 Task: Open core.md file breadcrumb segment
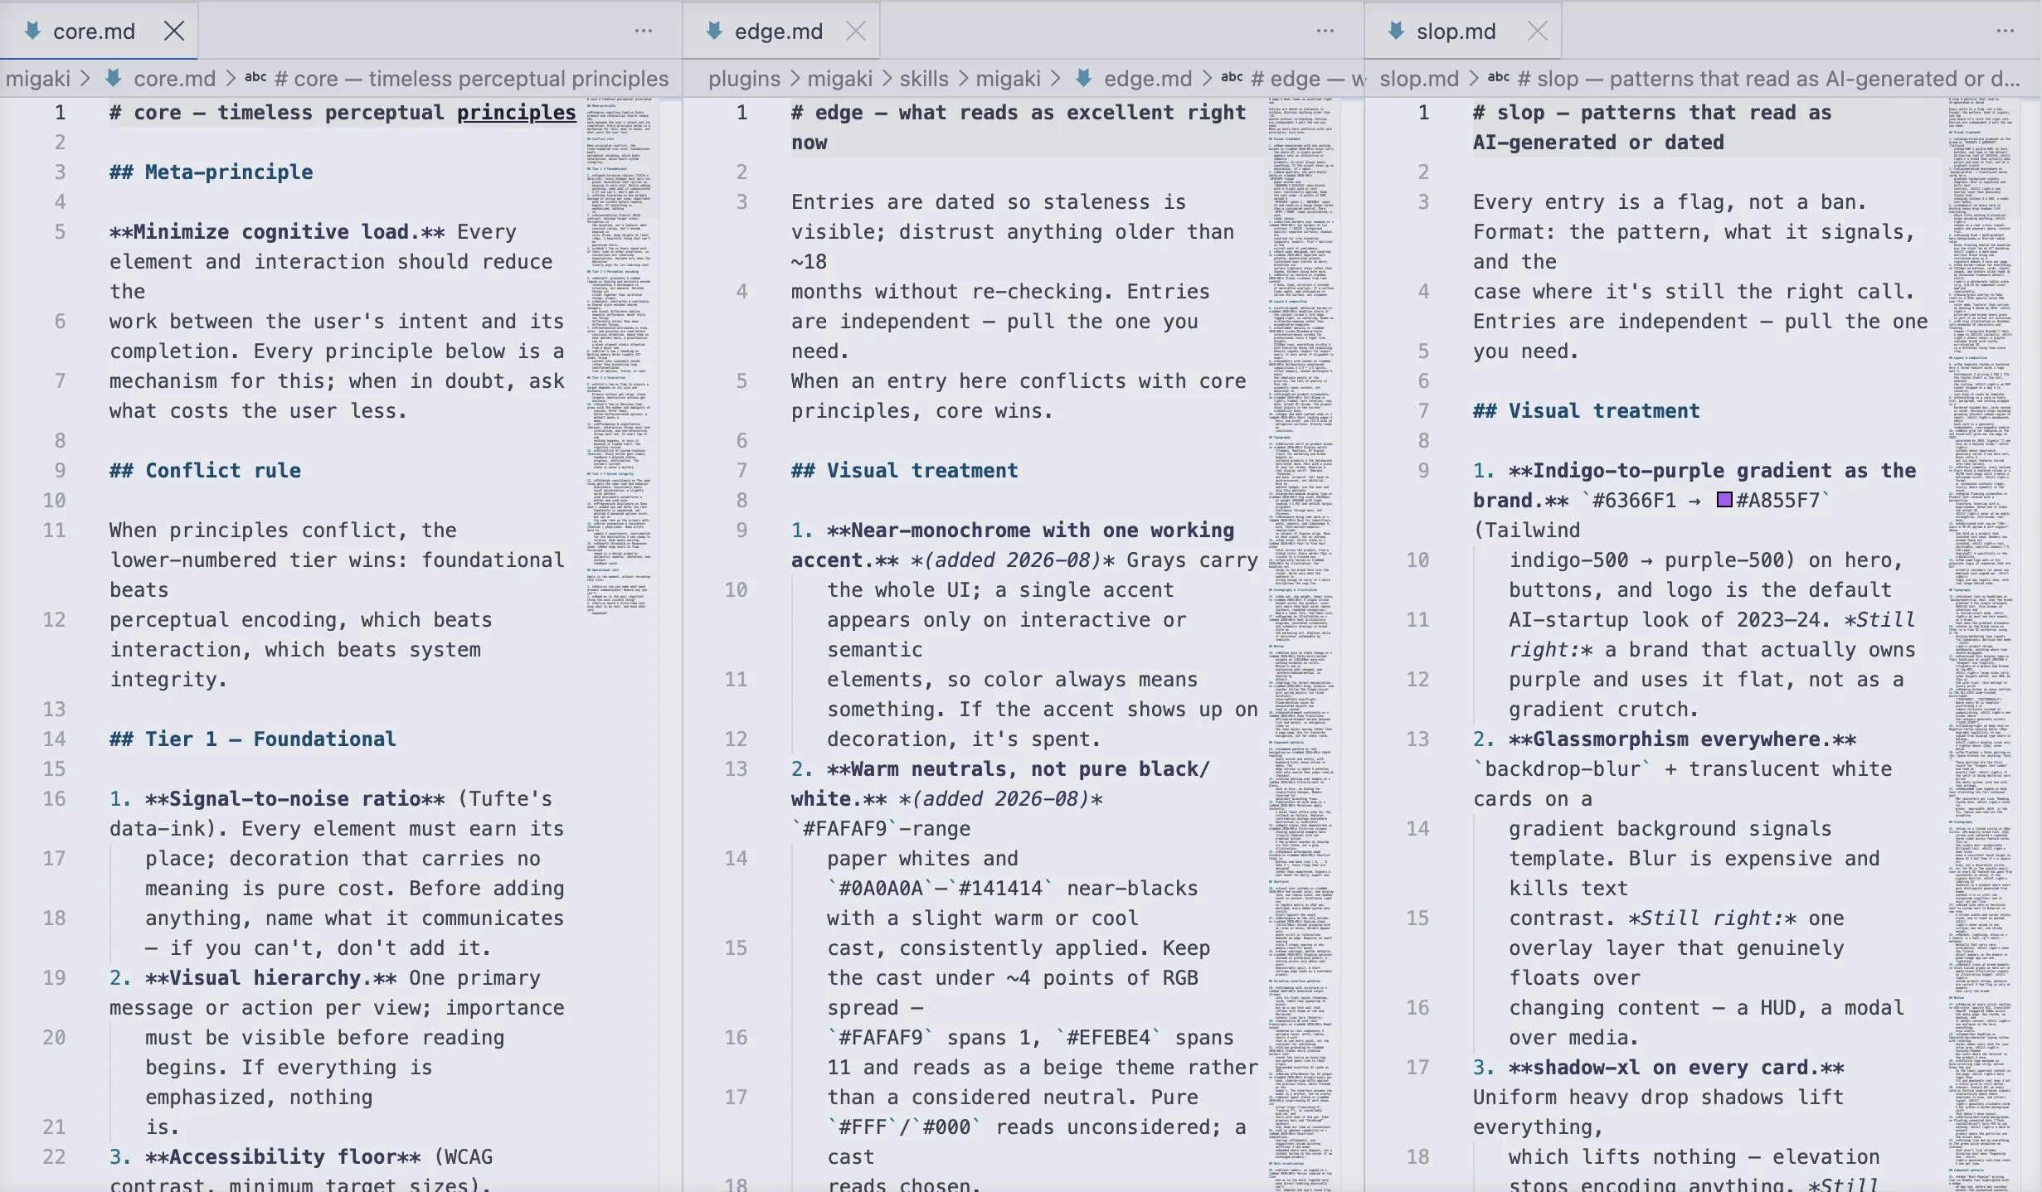pos(174,79)
